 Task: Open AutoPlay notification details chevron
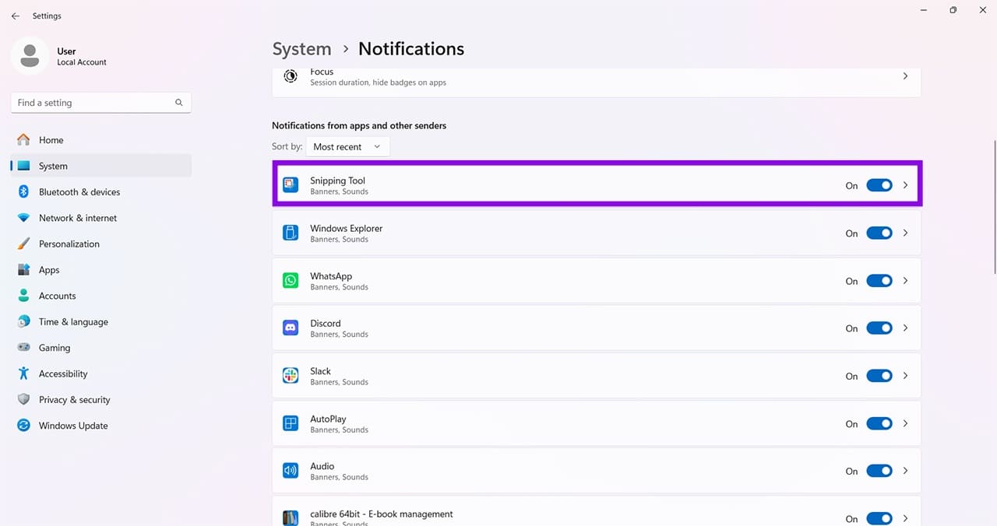coord(905,424)
